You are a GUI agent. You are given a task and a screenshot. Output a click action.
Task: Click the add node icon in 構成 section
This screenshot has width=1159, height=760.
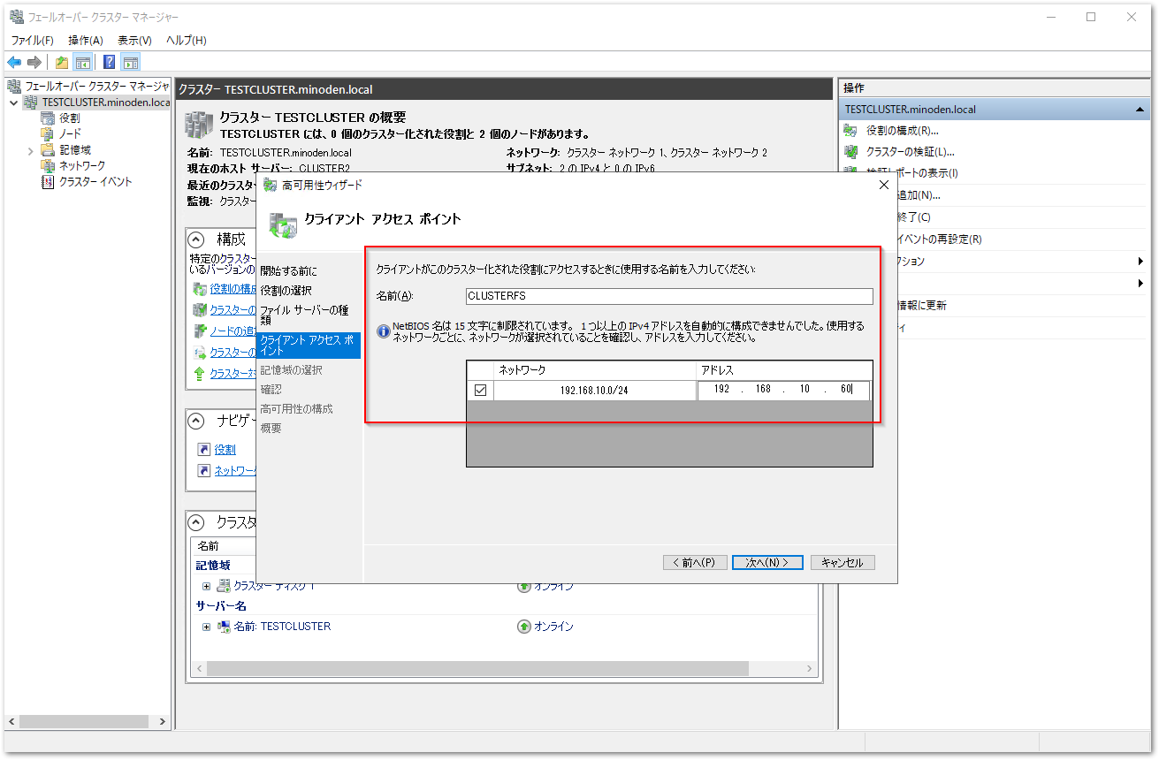[x=200, y=331]
